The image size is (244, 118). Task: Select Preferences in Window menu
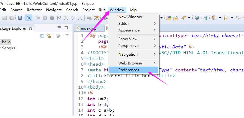pos(133,70)
